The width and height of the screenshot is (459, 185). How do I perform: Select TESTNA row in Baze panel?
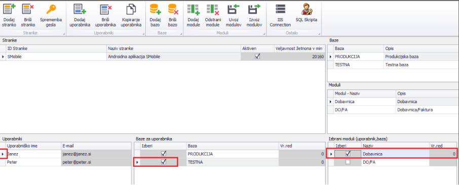pos(393,65)
